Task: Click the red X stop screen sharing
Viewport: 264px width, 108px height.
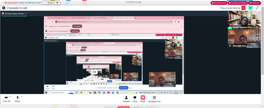Action: [x=243, y=8]
